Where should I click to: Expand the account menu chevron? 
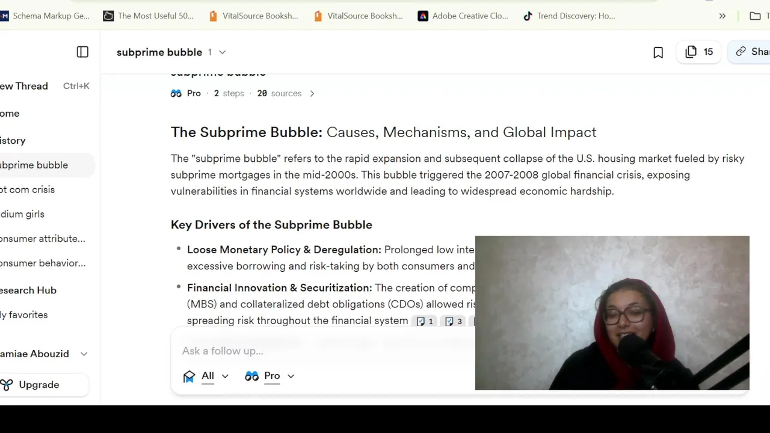point(84,354)
